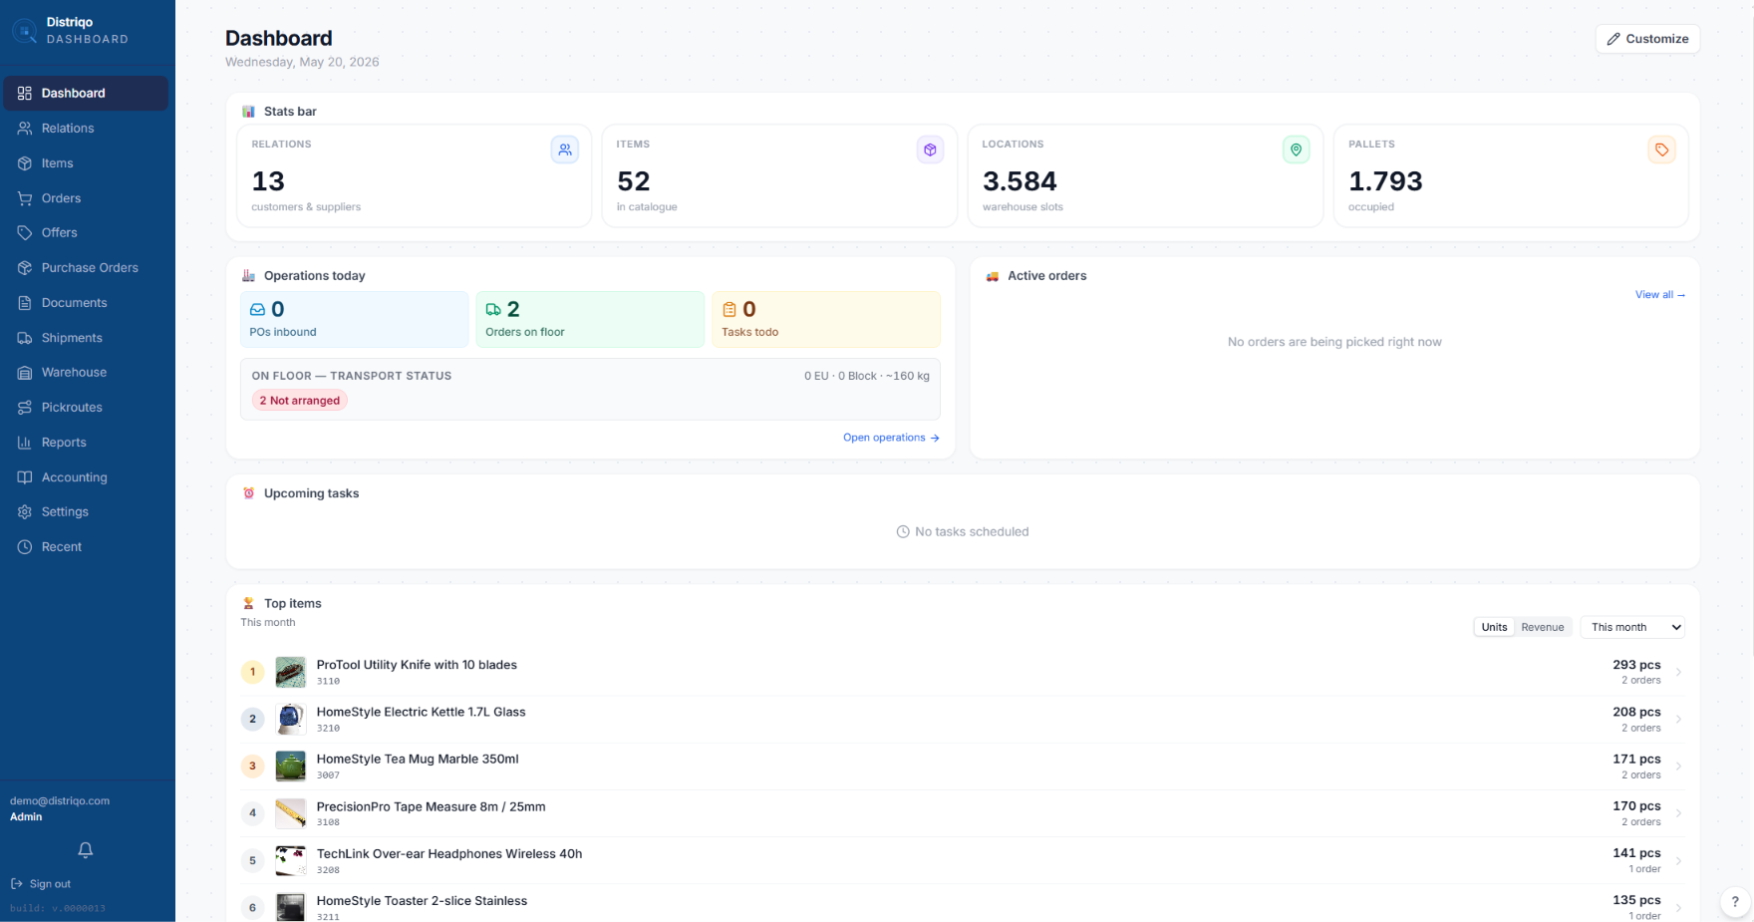Open the TechLink Headphones thumbnail
The image size is (1754, 922).
291,861
